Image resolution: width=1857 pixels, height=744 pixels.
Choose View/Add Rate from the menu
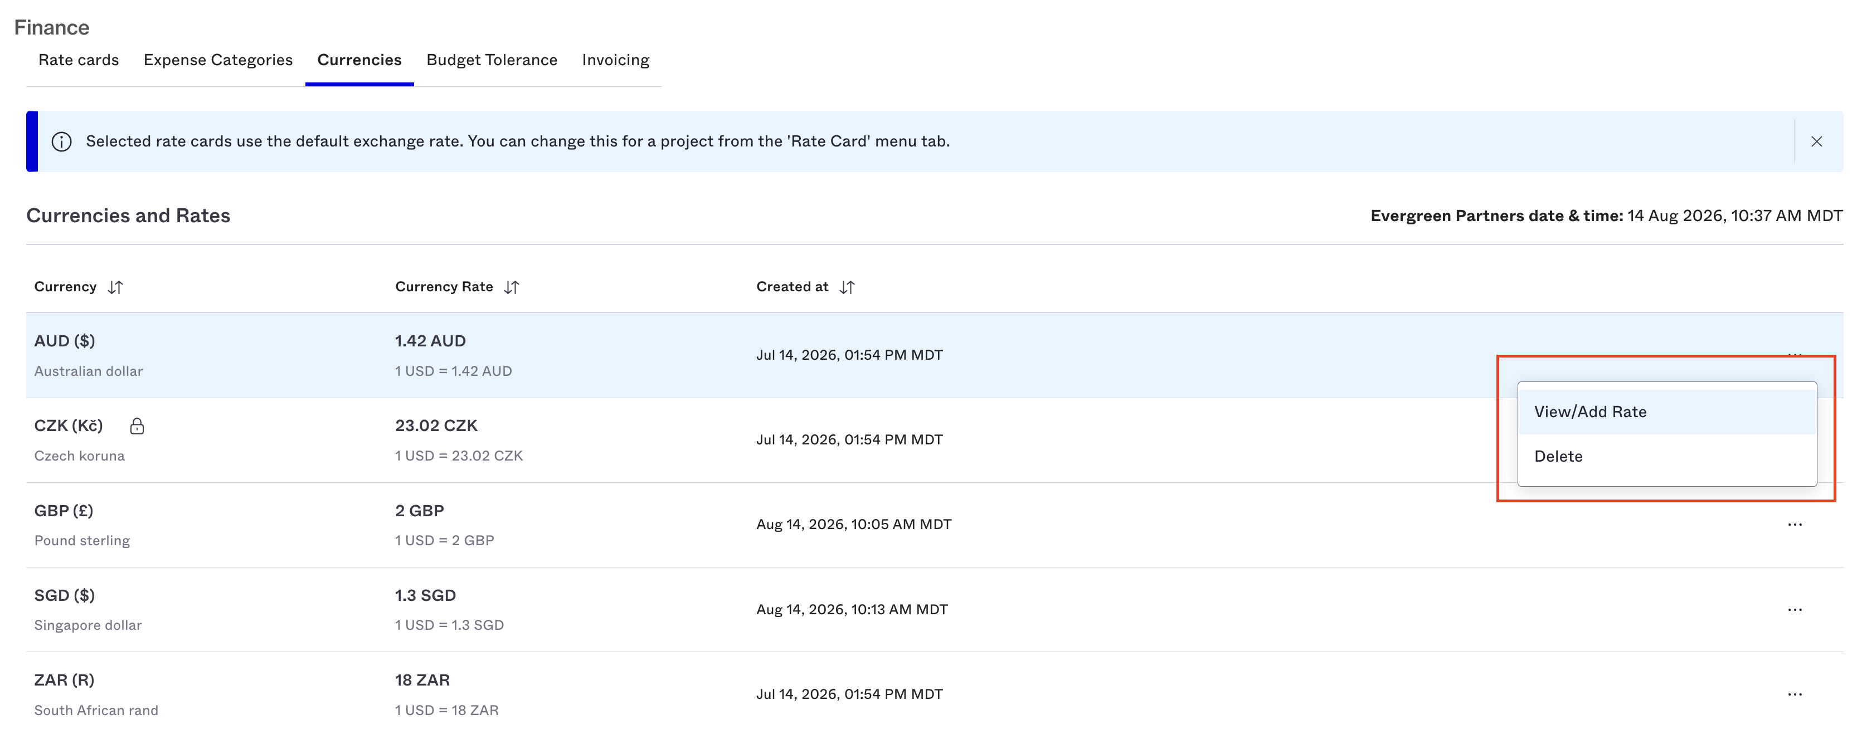point(1667,412)
